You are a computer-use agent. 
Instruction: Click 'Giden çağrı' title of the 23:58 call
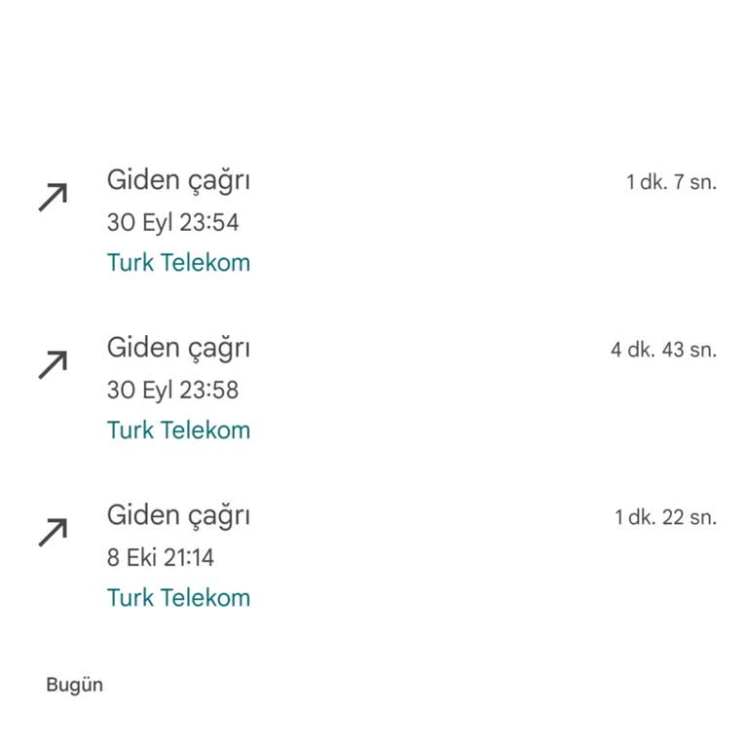[x=178, y=349]
